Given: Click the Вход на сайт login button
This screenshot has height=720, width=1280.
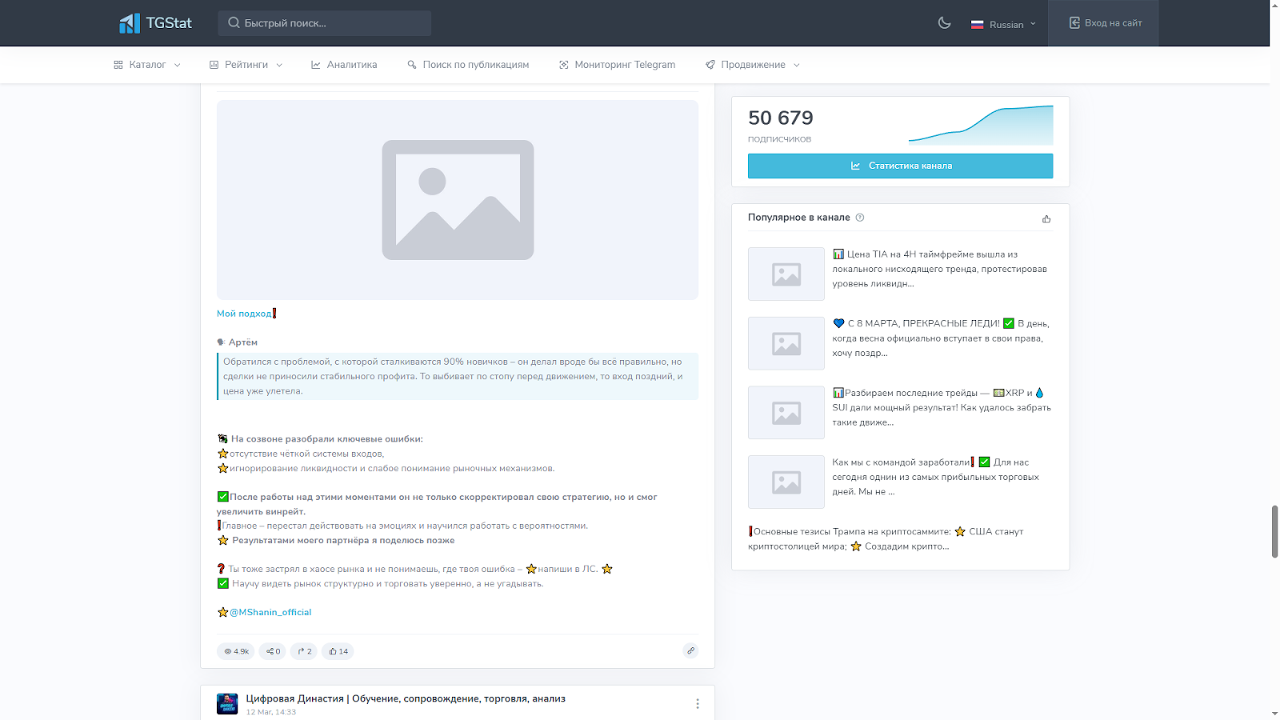Looking at the screenshot, I should 1105,23.
